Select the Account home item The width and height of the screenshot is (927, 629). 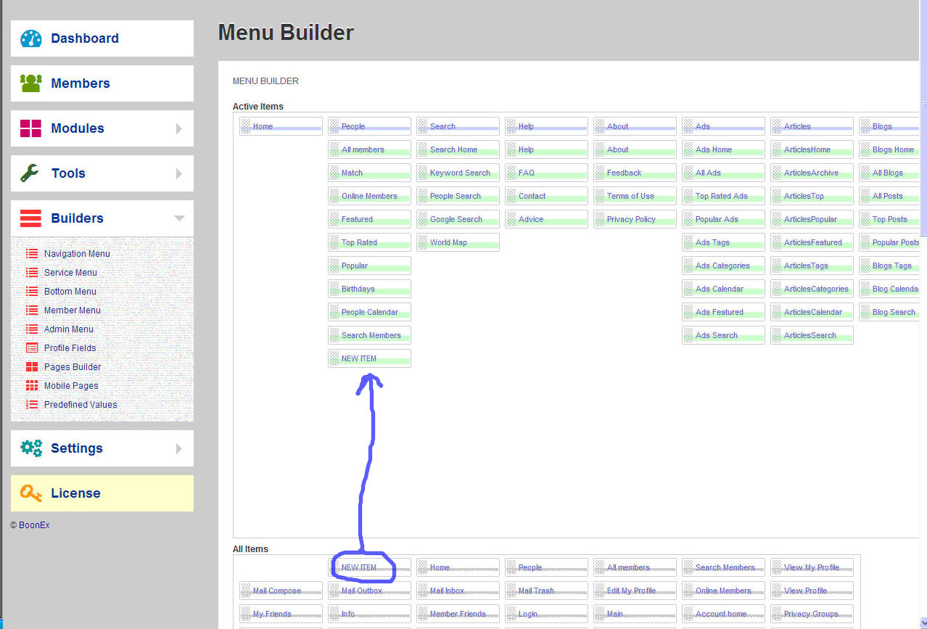[x=723, y=614]
